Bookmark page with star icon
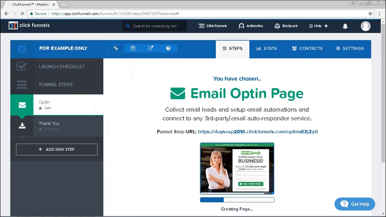Viewport: 386px width, 217px height. [x=370, y=14]
